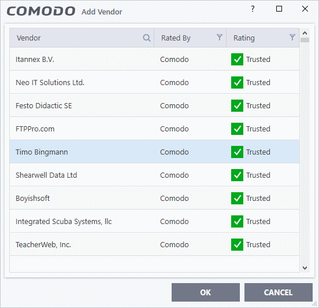Select the Festo Didactic SE row
This screenshot has height=308, width=319.
click(154, 105)
